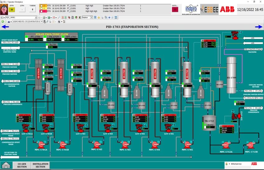Screen dimensions: 264x170
Task: Select pump MPC-1701A symbol
Action: coord(41,144)
